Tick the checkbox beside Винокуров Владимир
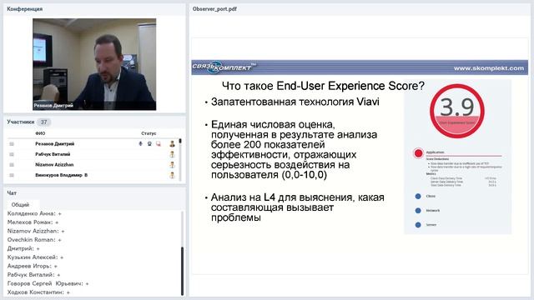This screenshot has height=300, width=534. coord(12,175)
